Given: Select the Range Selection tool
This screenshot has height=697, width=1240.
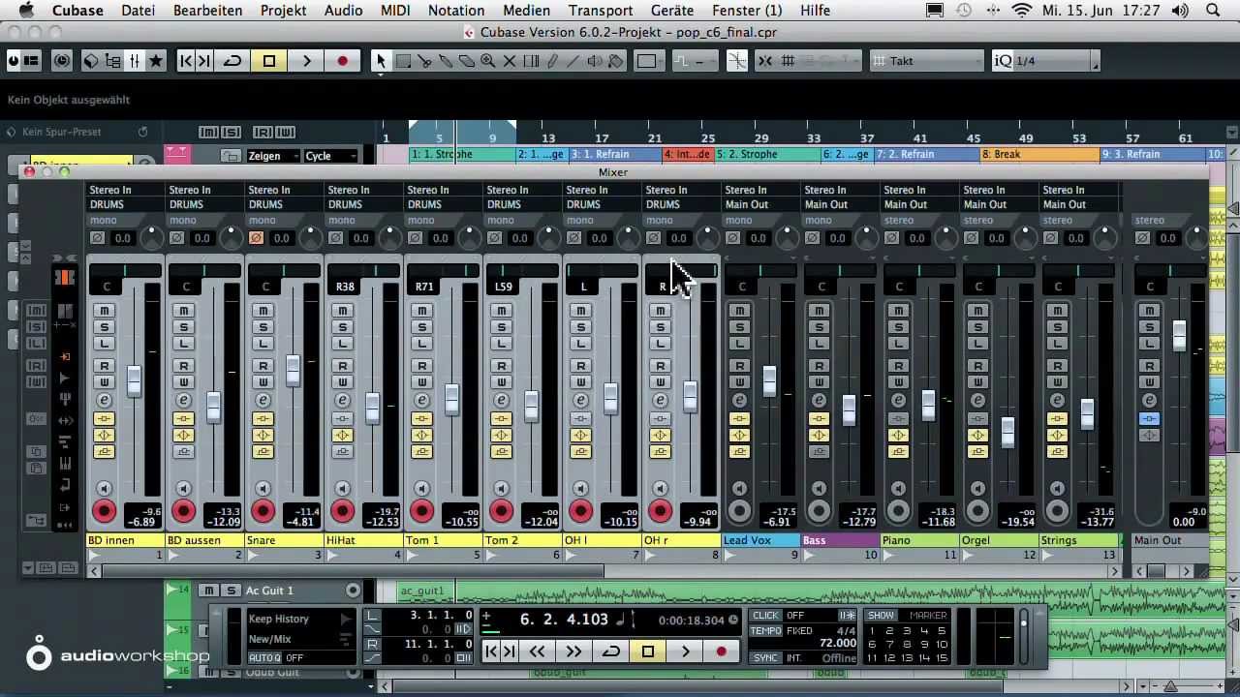Looking at the screenshot, I should [403, 61].
